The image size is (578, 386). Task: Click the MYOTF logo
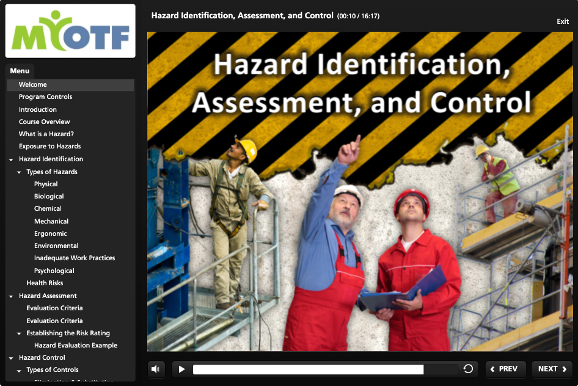click(70, 31)
